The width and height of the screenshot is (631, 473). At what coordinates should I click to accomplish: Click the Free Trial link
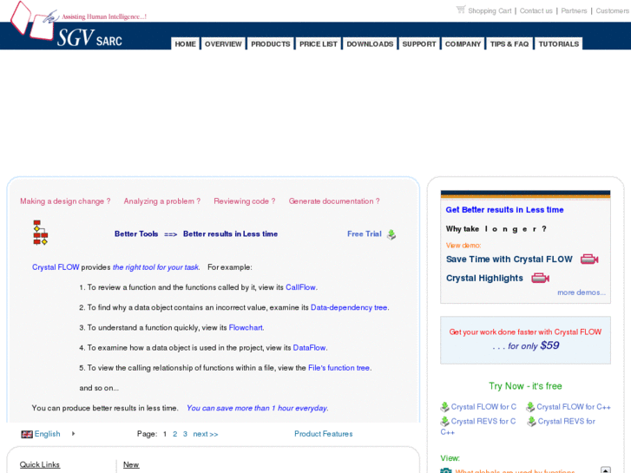[365, 233]
